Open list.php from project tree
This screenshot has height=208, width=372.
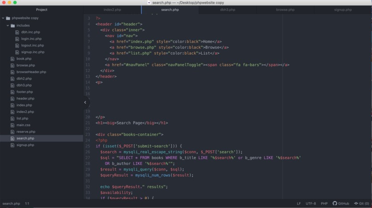[22, 118]
